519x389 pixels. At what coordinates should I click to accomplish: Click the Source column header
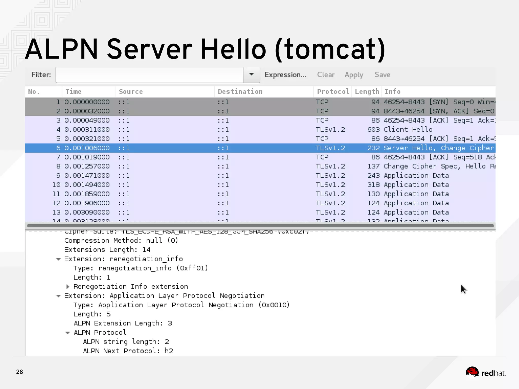point(165,92)
